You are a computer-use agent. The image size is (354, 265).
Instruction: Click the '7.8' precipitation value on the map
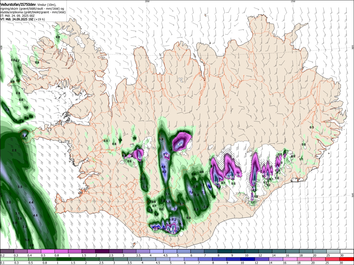[191, 192]
